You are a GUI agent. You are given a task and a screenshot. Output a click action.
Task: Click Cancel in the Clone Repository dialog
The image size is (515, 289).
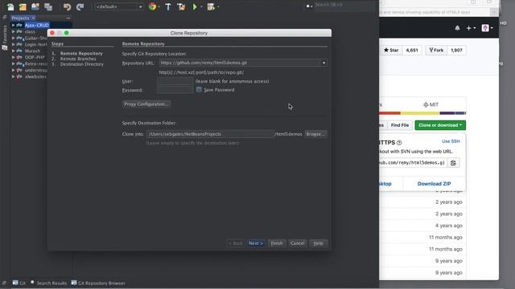297,243
